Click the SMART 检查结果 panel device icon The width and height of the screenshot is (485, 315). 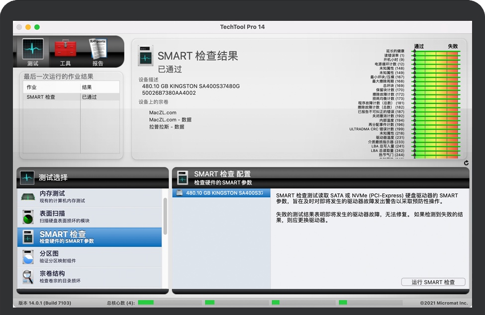(146, 57)
